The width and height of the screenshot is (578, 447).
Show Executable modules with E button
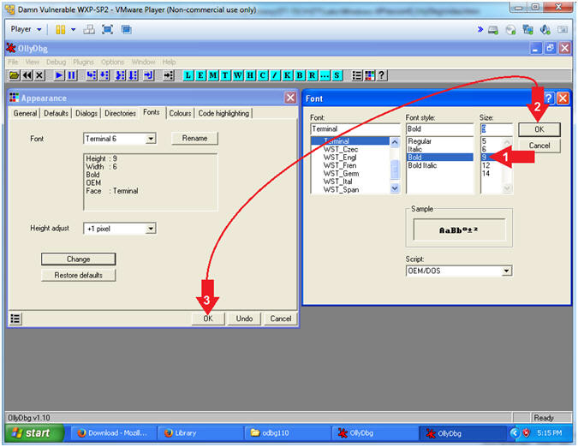201,75
